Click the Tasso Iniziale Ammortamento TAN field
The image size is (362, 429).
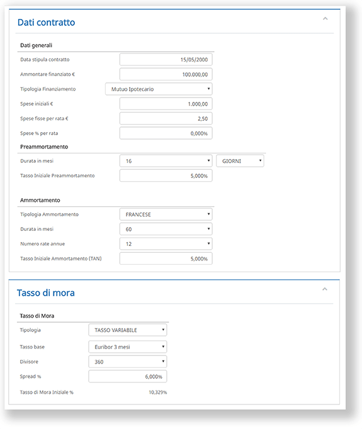166,259
